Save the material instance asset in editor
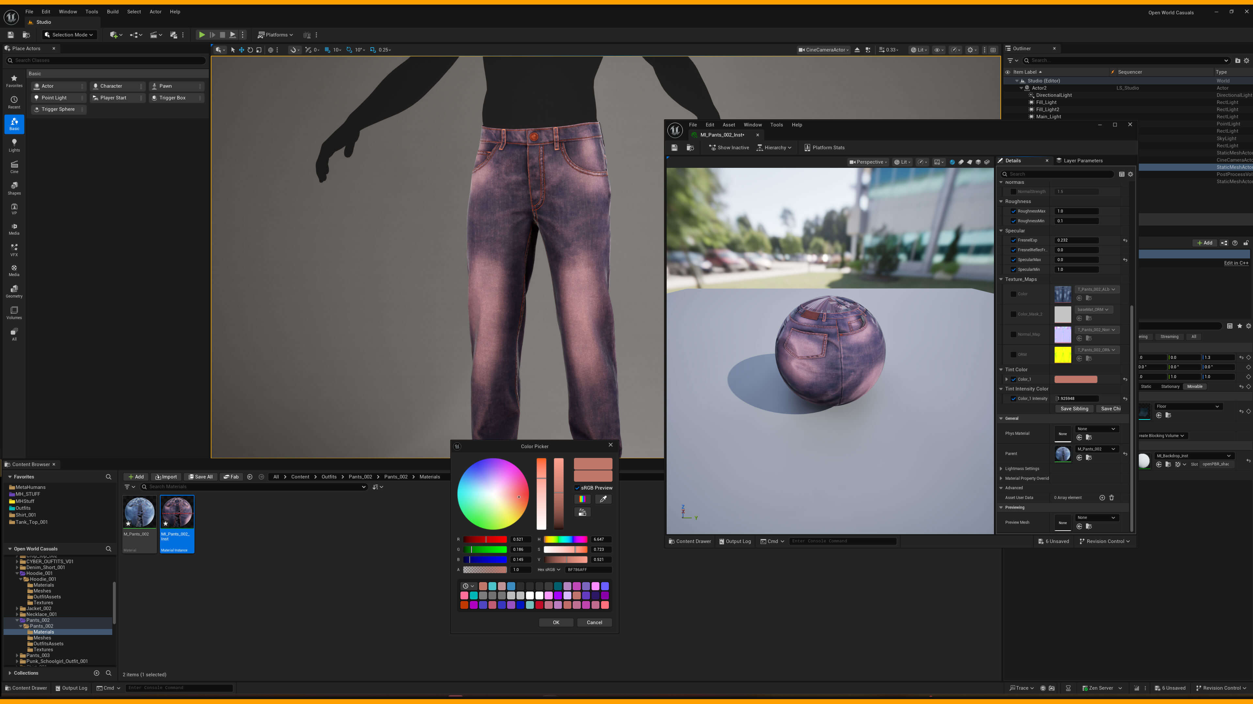Viewport: 1253px width, 704px height. [674, 148]
